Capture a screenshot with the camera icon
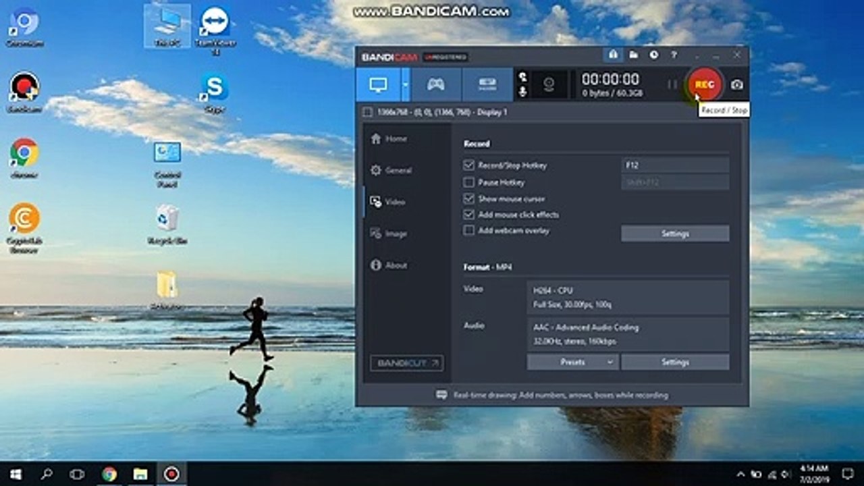The width and height of the screenshot is (864, 486). coord(737,85)
